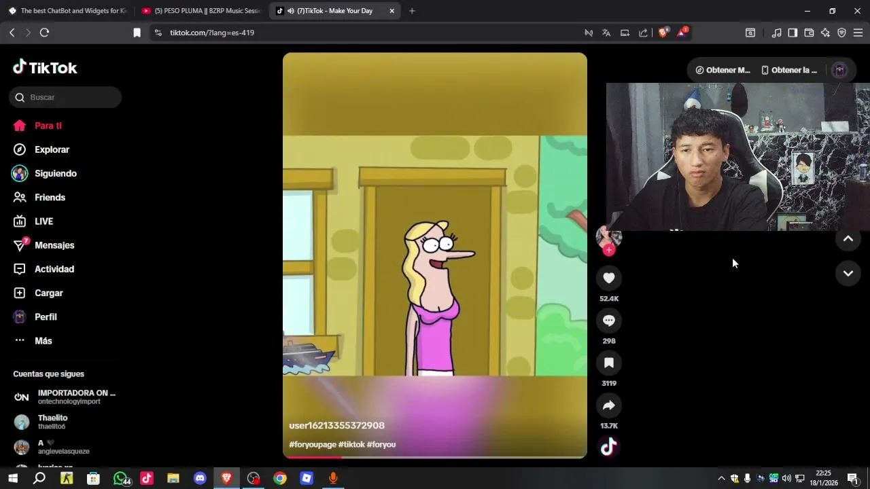870x489 pixels.
Task: Open the notification center
Action: [852, 478]
